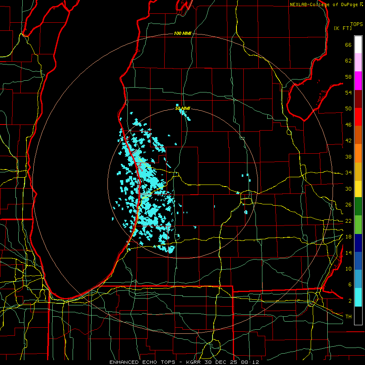Click the TOPS legend title
The image size is (365, 365).
tap(356, 24)
